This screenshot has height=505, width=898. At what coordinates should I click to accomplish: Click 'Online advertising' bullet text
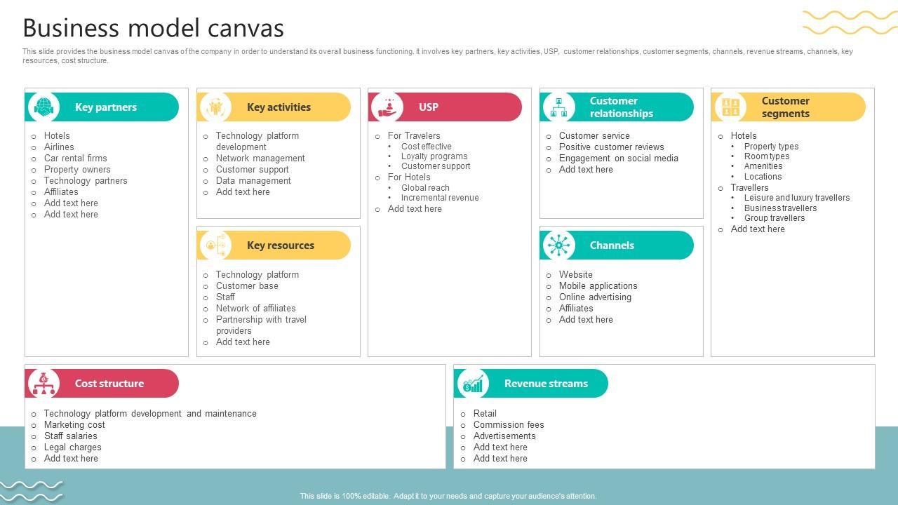595,297
